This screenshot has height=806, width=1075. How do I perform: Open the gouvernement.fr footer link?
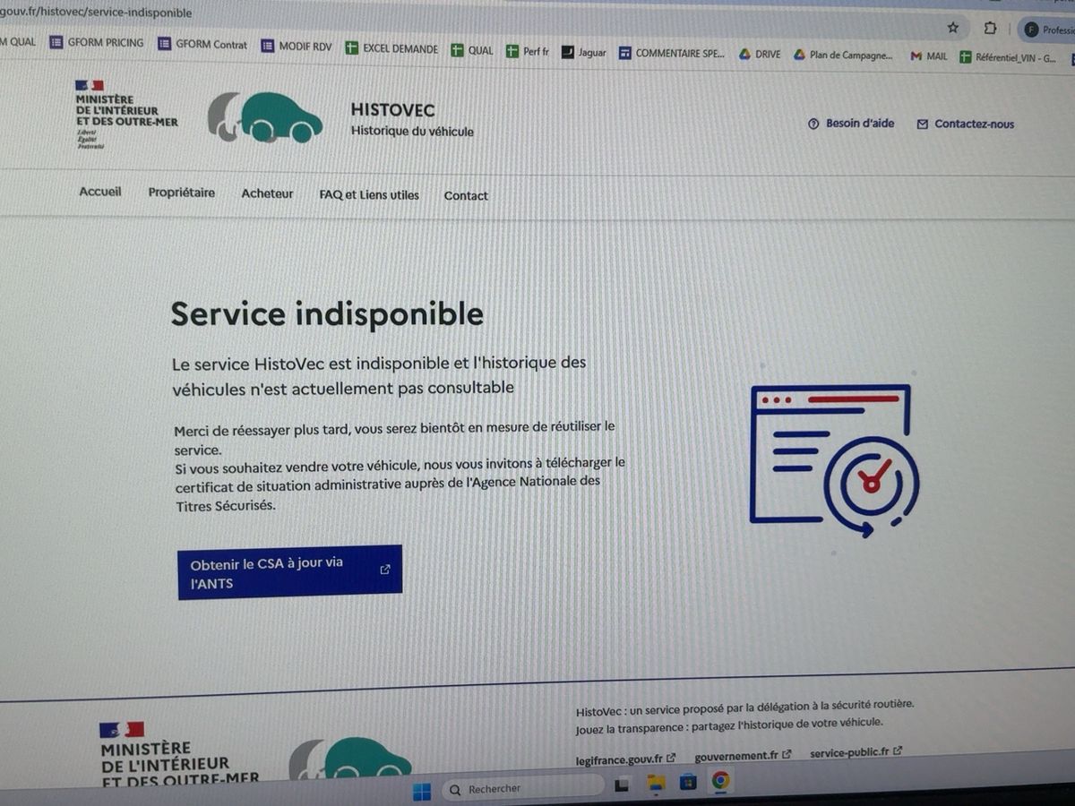click(743, 756)
